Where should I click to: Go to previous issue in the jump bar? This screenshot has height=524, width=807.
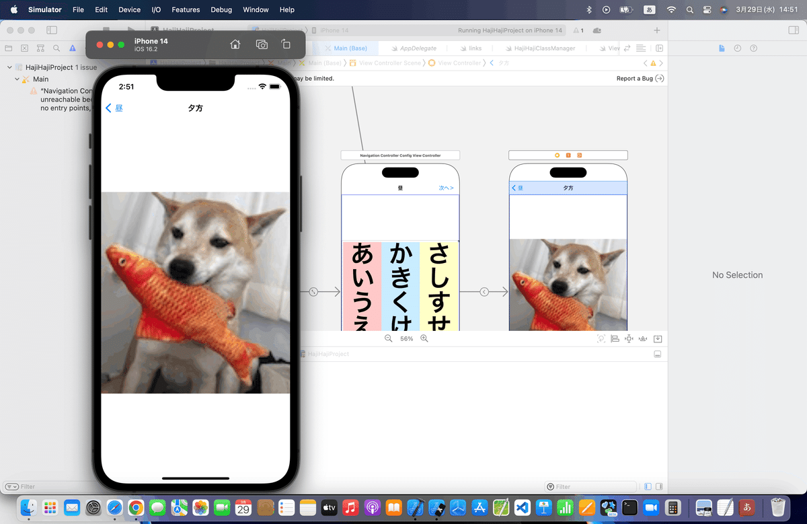(x=646, y=63)
